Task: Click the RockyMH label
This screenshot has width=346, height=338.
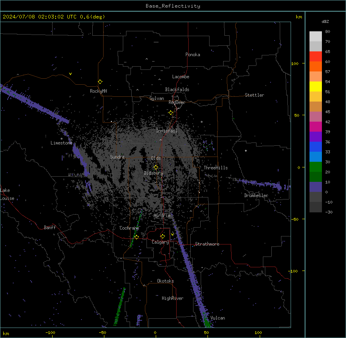Action: pos(98,91)
